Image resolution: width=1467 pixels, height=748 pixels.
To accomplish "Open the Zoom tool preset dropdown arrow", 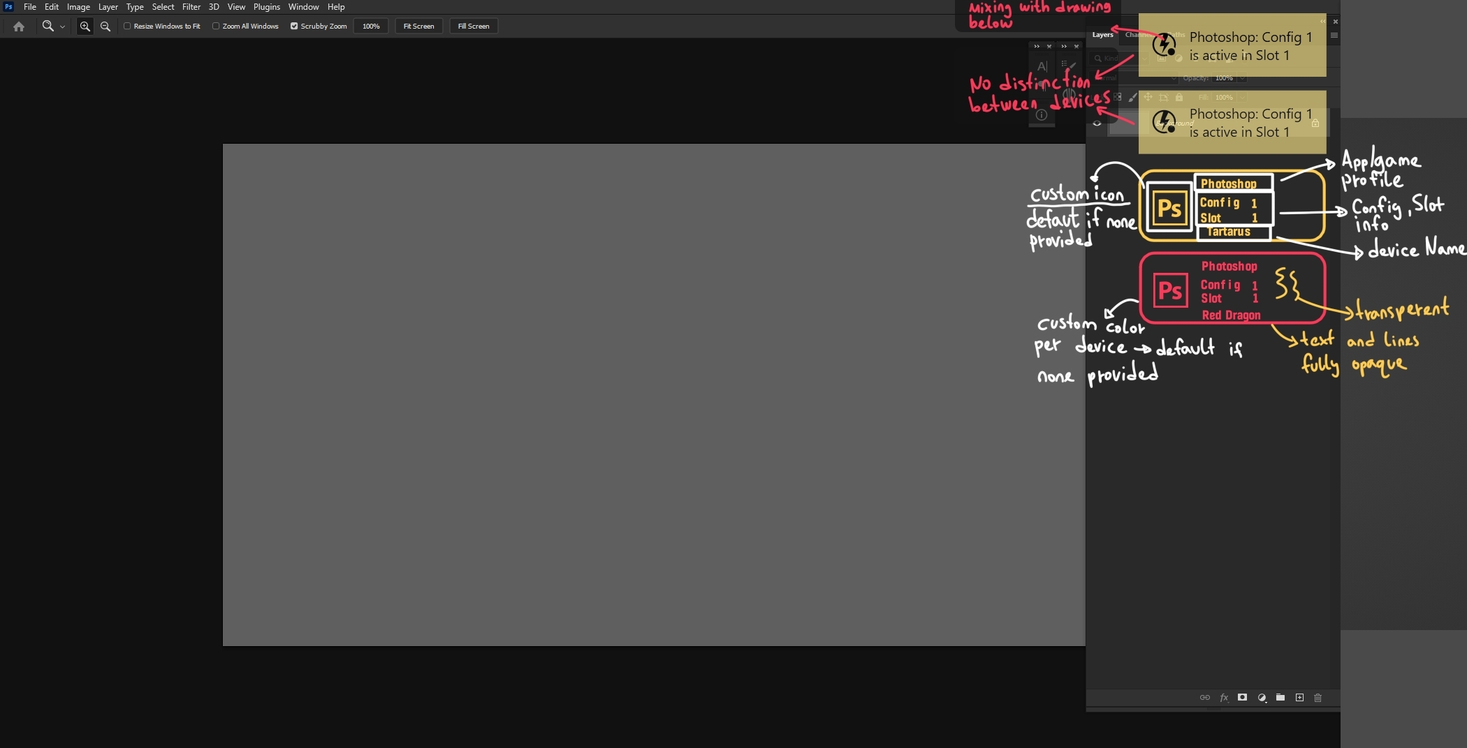I will coord(62,27).
